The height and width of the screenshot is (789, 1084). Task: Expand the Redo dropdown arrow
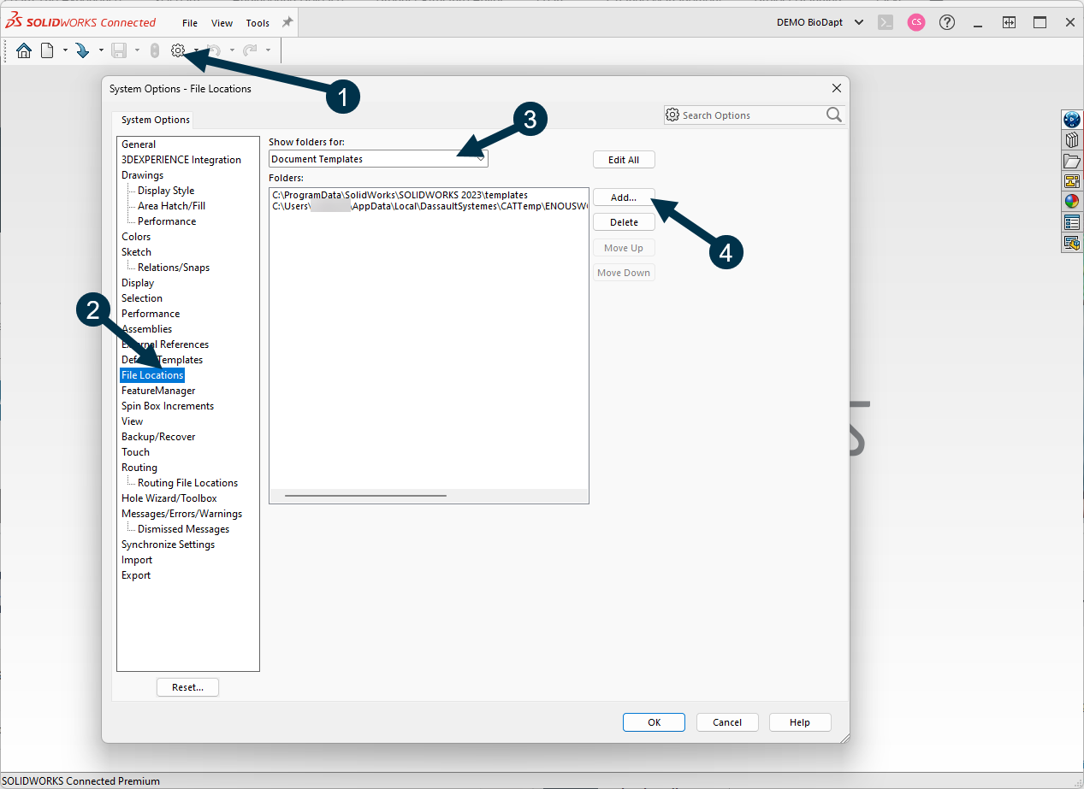(268, 50)
